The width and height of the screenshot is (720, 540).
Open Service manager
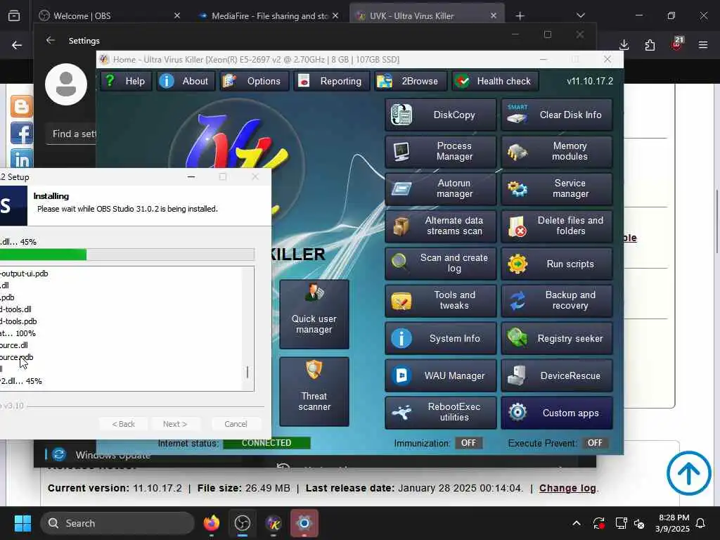[557, 188]
